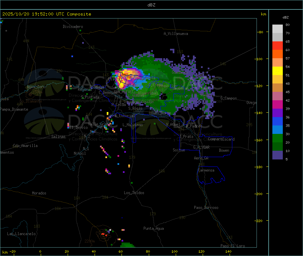303x256 pixels.
Task: Click the 'Divisadero' place label
Action: click(73, 27)
